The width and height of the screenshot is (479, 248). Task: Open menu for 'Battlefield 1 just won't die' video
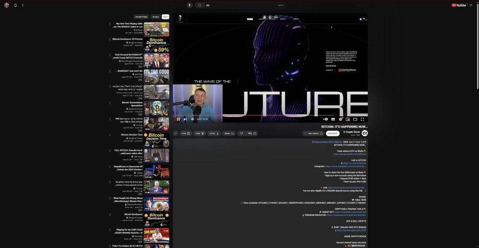(x=110, y=71)
